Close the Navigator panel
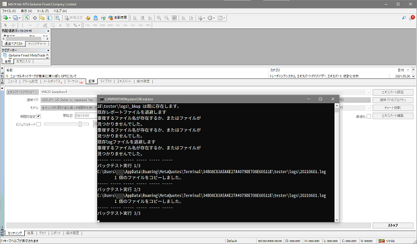The width and height of the screenshot is (417, 244). click(x=48, y=50)
